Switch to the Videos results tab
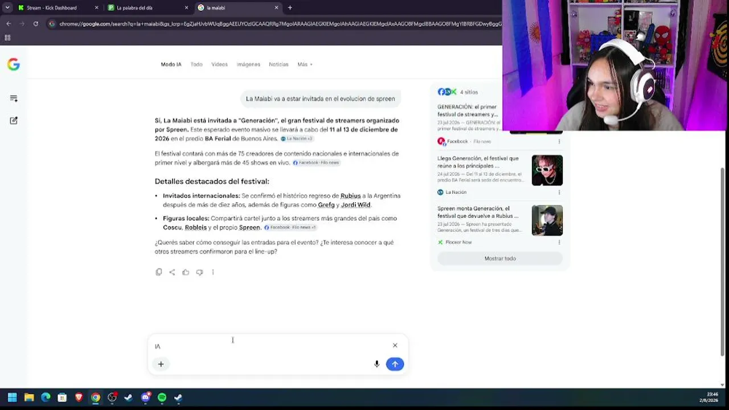This screenshot has height=410, width=729. point(219,64)
